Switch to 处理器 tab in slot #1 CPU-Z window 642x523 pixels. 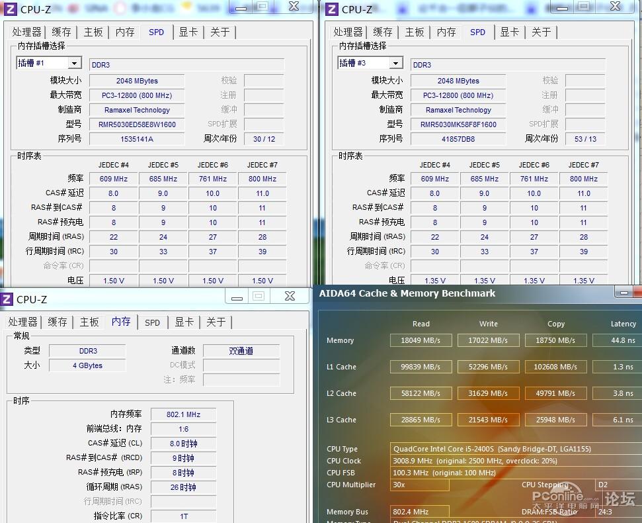click(26, 32)
